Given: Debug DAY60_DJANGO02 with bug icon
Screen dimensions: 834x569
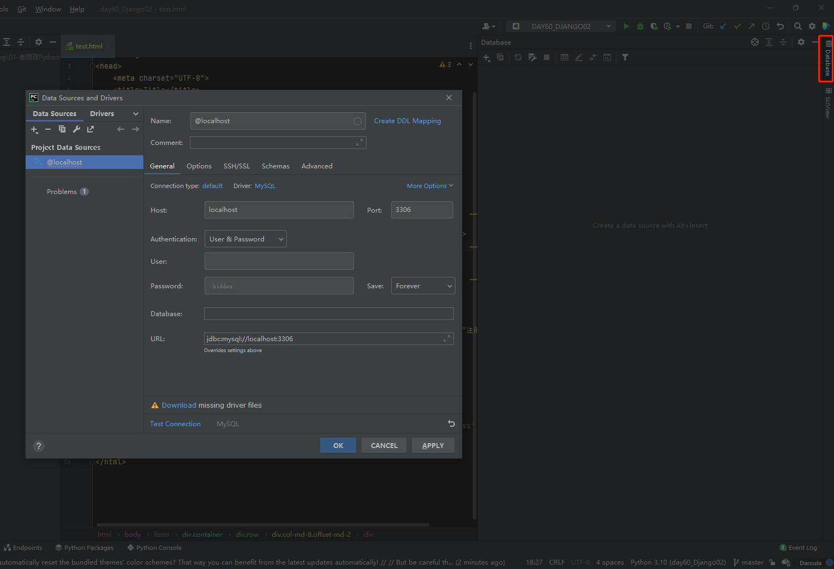Looking at the screenshot, I should pyautogui.click(x=640, y=26).
